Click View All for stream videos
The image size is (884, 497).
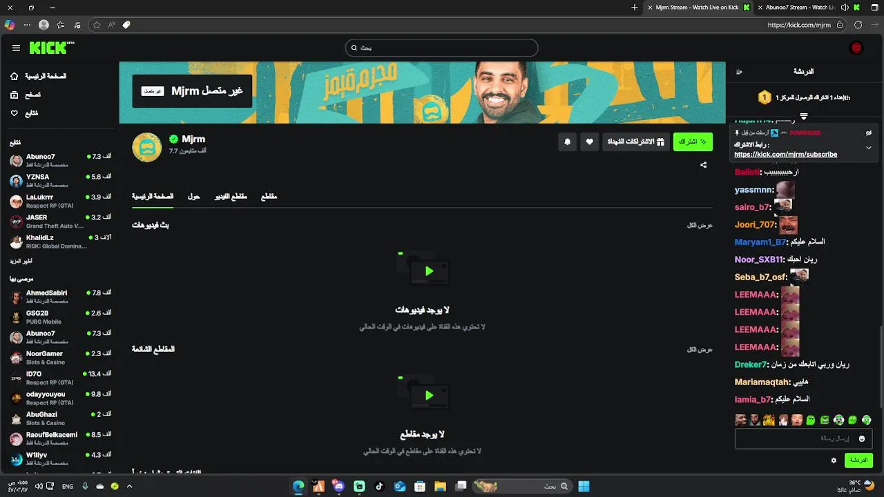(699, 225)
